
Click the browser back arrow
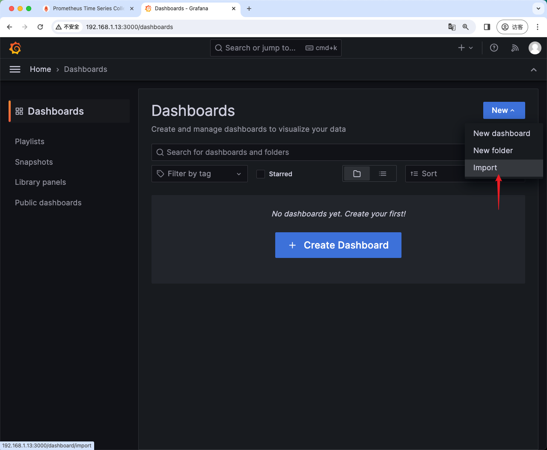pos(10,27)
